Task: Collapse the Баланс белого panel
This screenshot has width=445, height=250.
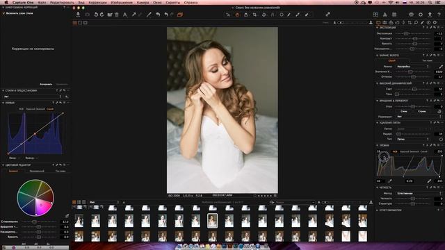Action: (x=377, y=56)
